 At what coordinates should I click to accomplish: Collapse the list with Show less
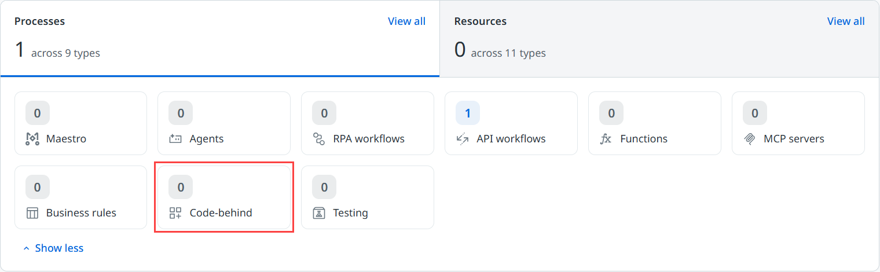[x=53, y=248]
